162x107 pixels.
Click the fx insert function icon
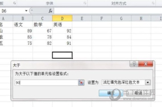tap(50, 11)
